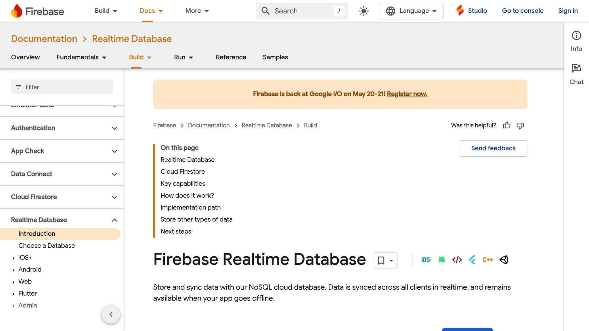Click Realtime Database in breadcrumb trail
Screen dimensions: 589x331
267,126
